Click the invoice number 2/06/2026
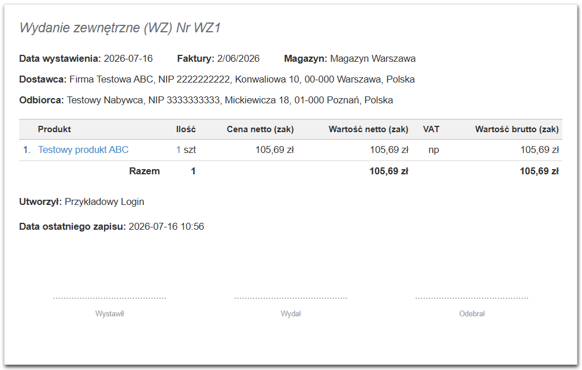This screenshot has height=370, width=582. [x=238, y=58]
